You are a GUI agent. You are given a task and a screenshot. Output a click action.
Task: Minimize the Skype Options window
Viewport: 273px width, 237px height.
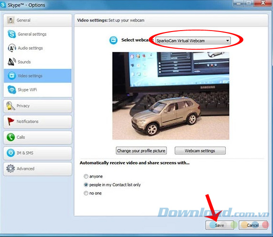[x=239, y=3]
